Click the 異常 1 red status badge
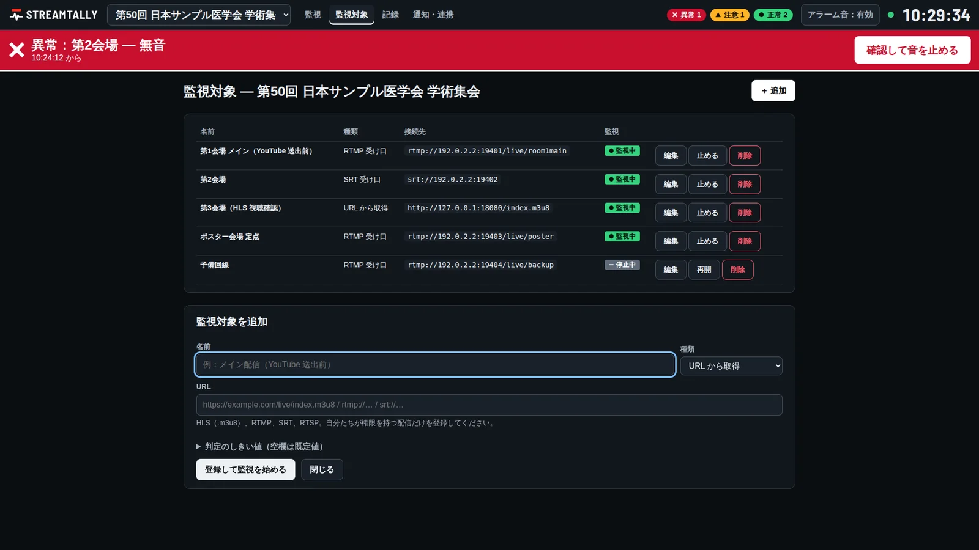Screen dimensions: 979x550 pyautogui.click(x=687, y=15)
